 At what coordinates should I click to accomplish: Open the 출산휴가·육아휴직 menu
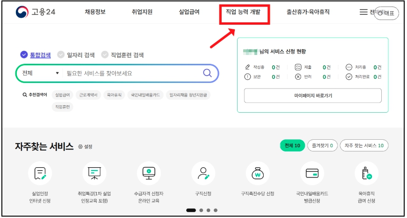308,12
